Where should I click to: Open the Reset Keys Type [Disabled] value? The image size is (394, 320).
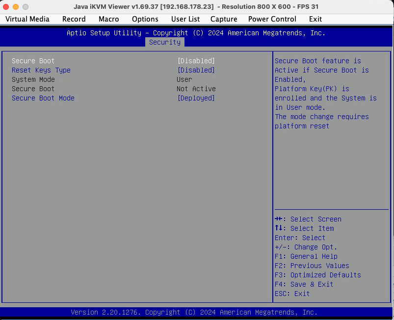coord(196,70)
